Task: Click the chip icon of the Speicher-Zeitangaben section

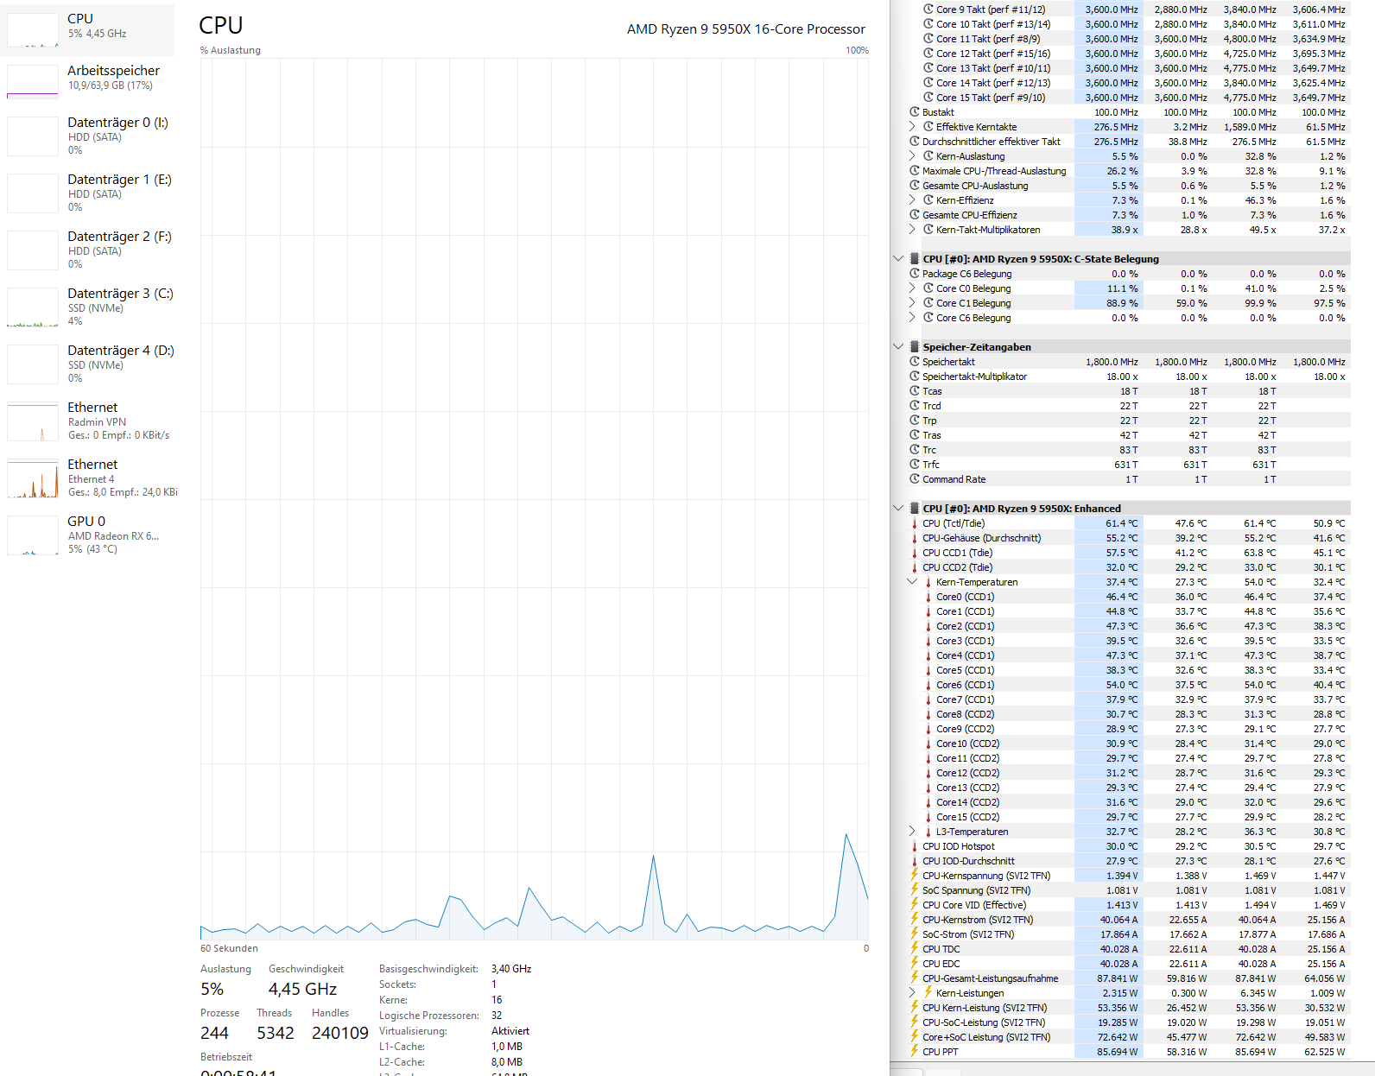Action: [x=915, y=347]
